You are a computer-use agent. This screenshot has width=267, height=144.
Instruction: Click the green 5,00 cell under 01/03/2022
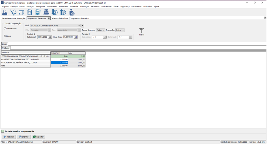coord(59,56)
